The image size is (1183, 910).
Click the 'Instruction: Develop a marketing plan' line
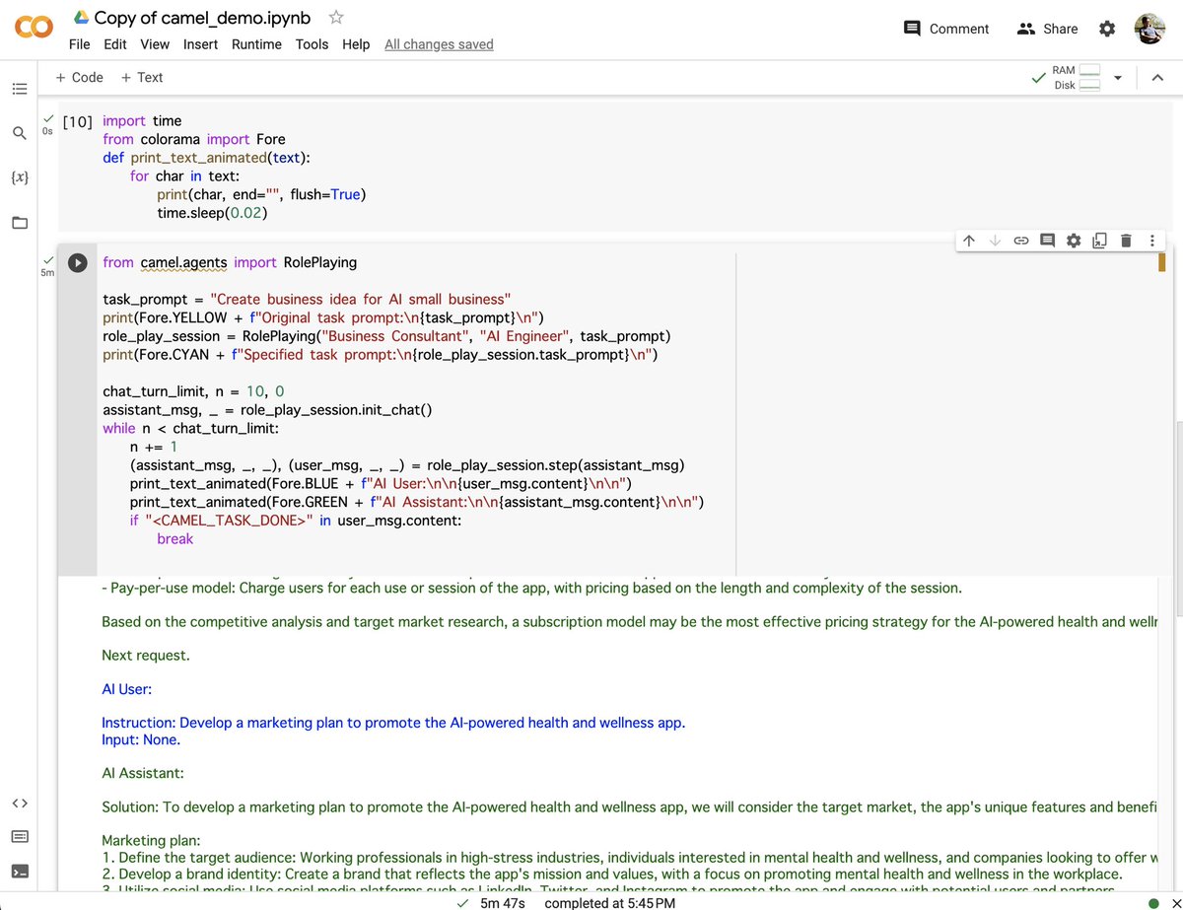[x=393, y=723]
